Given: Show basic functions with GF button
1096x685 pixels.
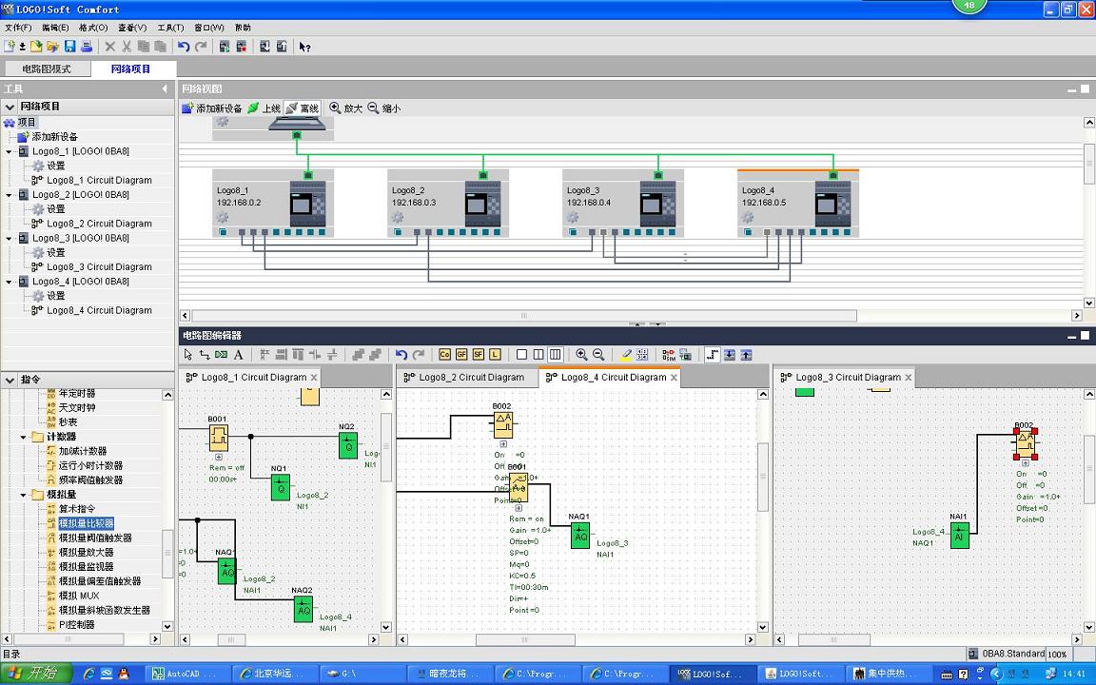Looking at the screenshot, I should click(x=461, y=354).
